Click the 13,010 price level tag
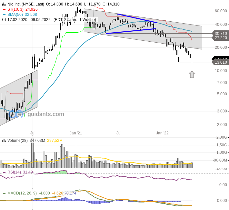 click(221, 62)
